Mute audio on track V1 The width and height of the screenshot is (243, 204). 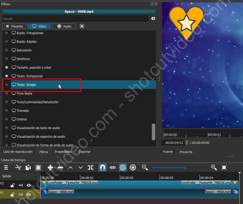click(20, 195)
